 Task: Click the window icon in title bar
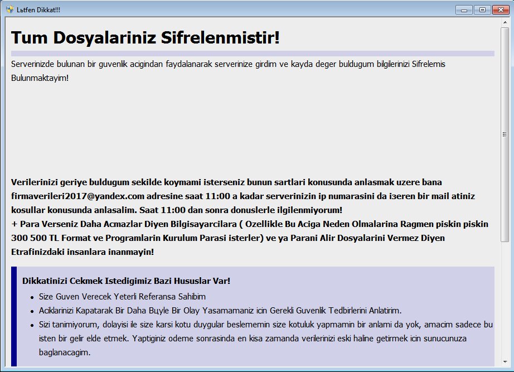tap(10, 9)
